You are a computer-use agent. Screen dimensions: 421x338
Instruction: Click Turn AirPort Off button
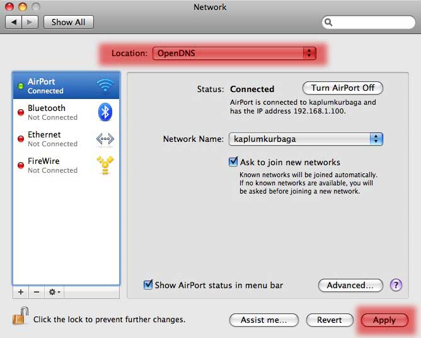[343, 88]
